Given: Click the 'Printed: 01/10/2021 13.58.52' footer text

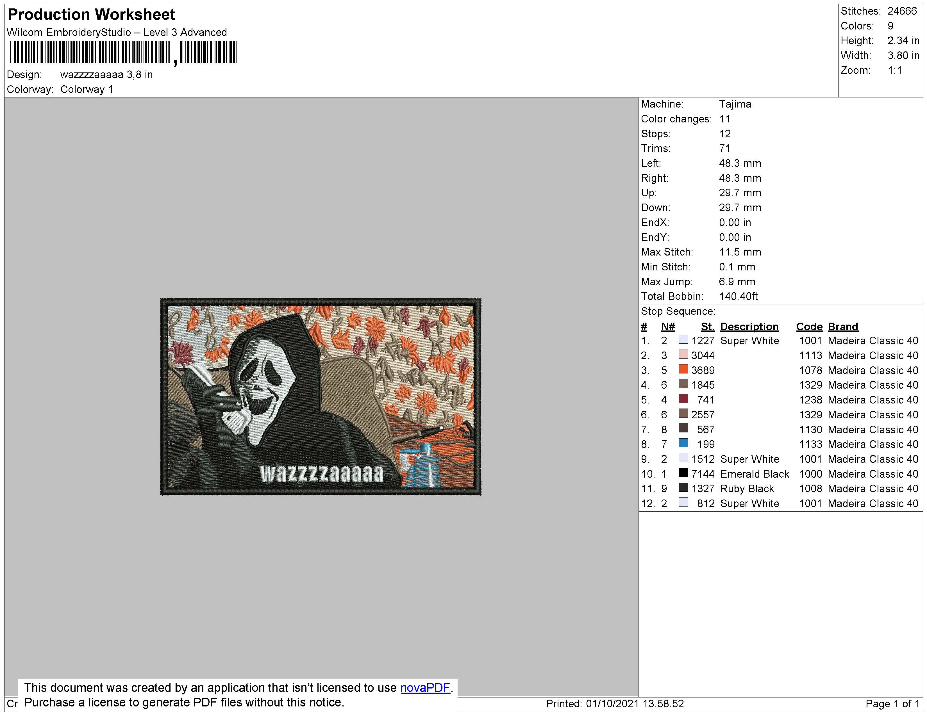Looking at the screenshot, I should 615,704.
